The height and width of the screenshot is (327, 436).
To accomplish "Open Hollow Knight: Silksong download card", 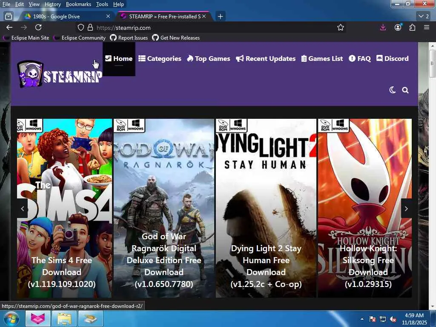I will [x=365, y=208].
